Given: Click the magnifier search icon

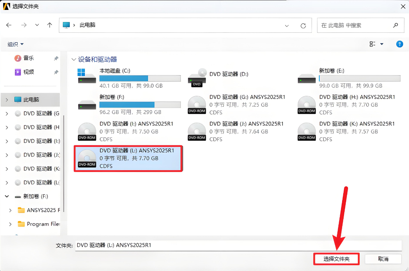Looking at the screenshot, I should coord(395,25).
